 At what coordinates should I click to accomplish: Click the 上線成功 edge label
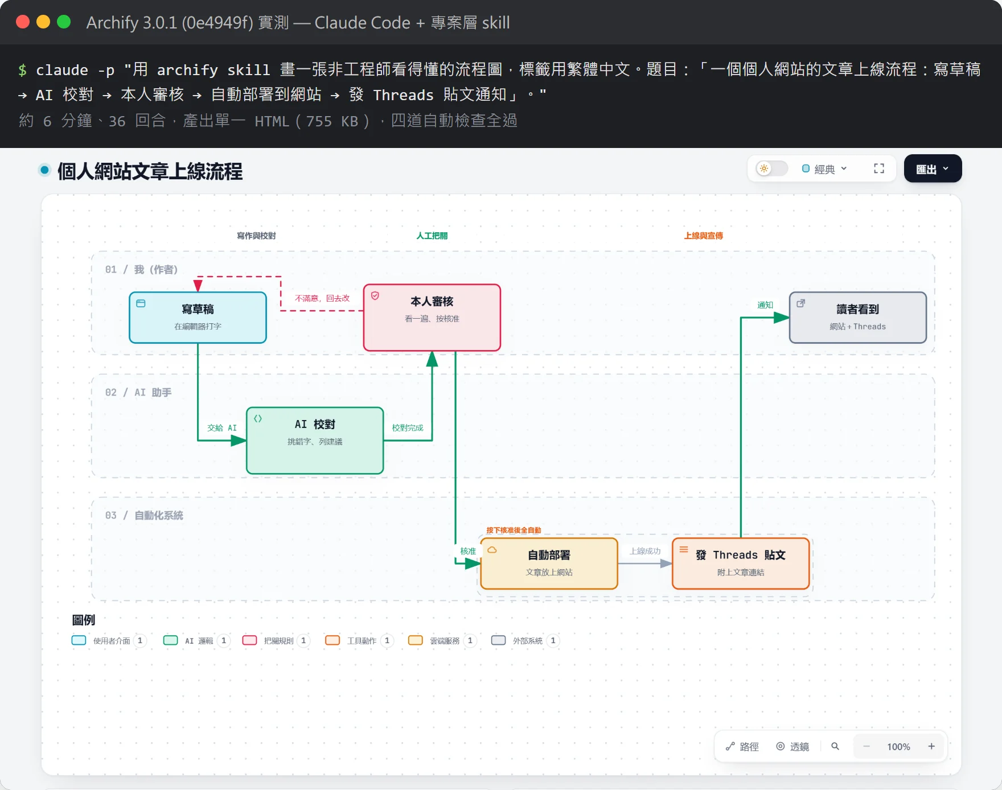point(645,551)
